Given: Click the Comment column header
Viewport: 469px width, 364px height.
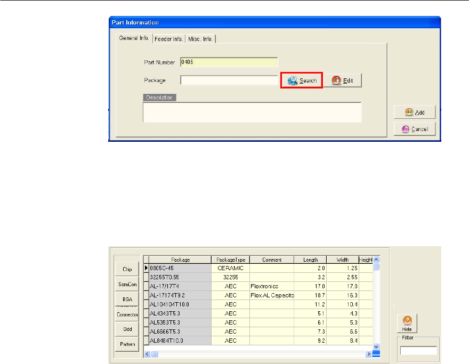Looking at the screenshot, I should tap(272, 260).
